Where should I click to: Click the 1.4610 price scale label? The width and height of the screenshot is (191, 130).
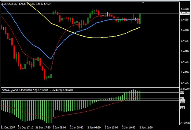185,51
